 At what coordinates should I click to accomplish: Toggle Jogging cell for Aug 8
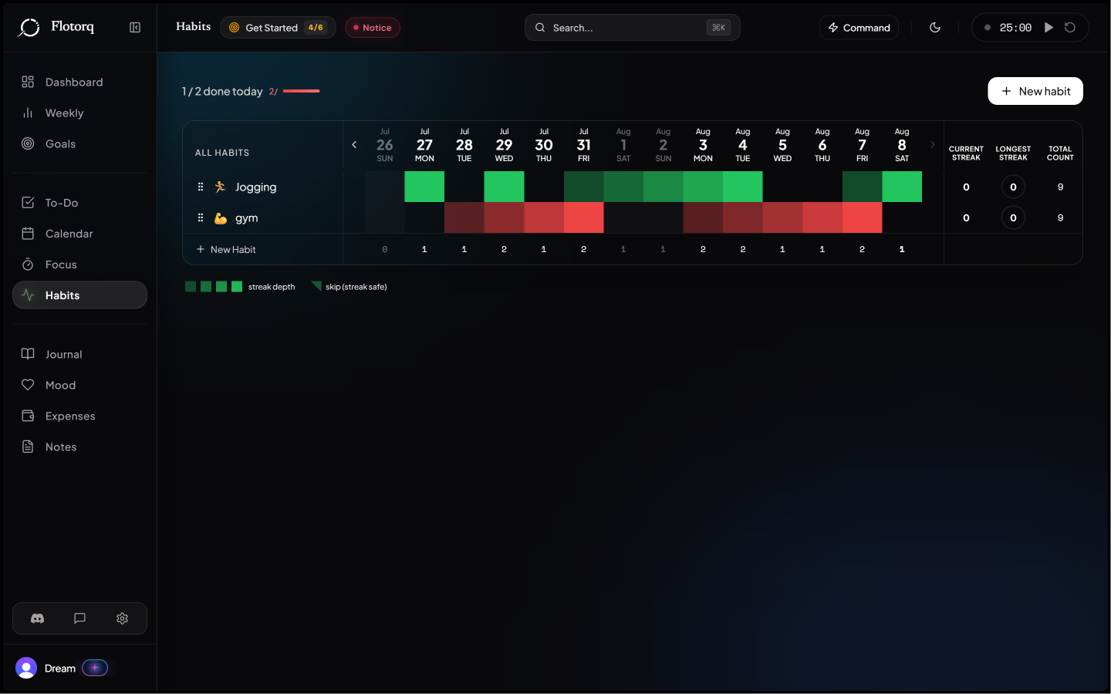click(x=902, y=187)
